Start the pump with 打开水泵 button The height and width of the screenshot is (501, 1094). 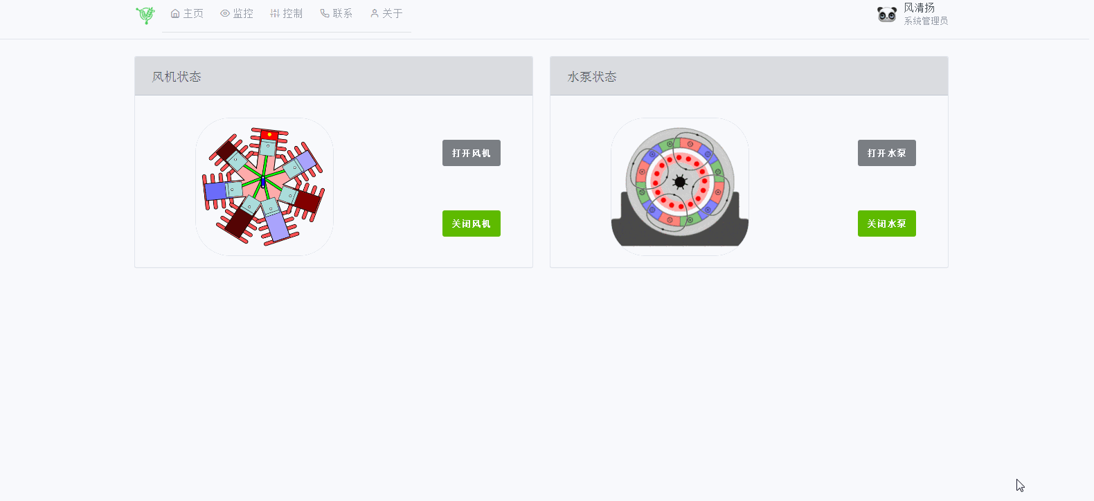[887, 153]
